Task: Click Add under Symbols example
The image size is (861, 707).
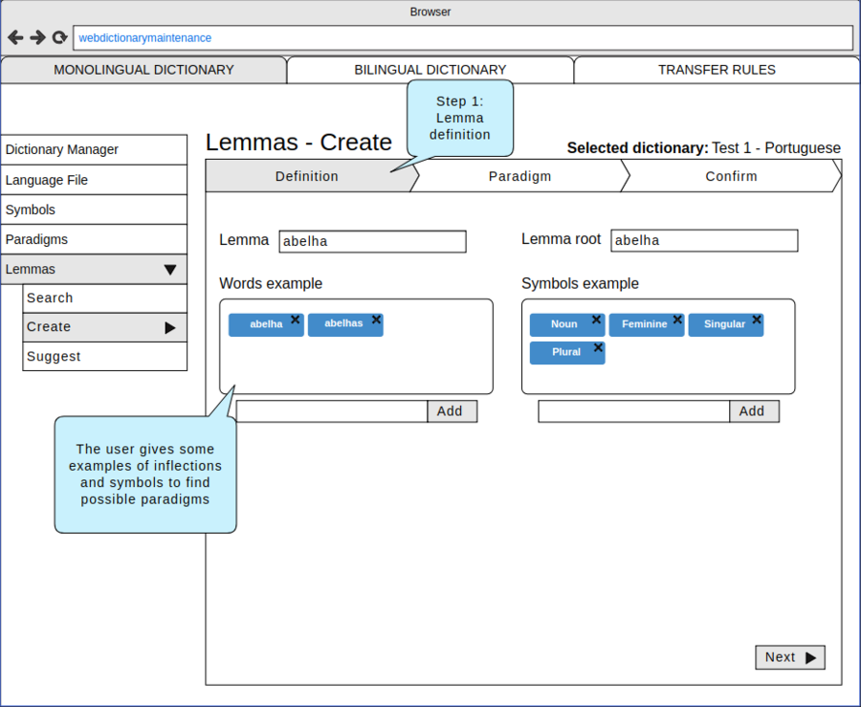Action: click(753, 411)
